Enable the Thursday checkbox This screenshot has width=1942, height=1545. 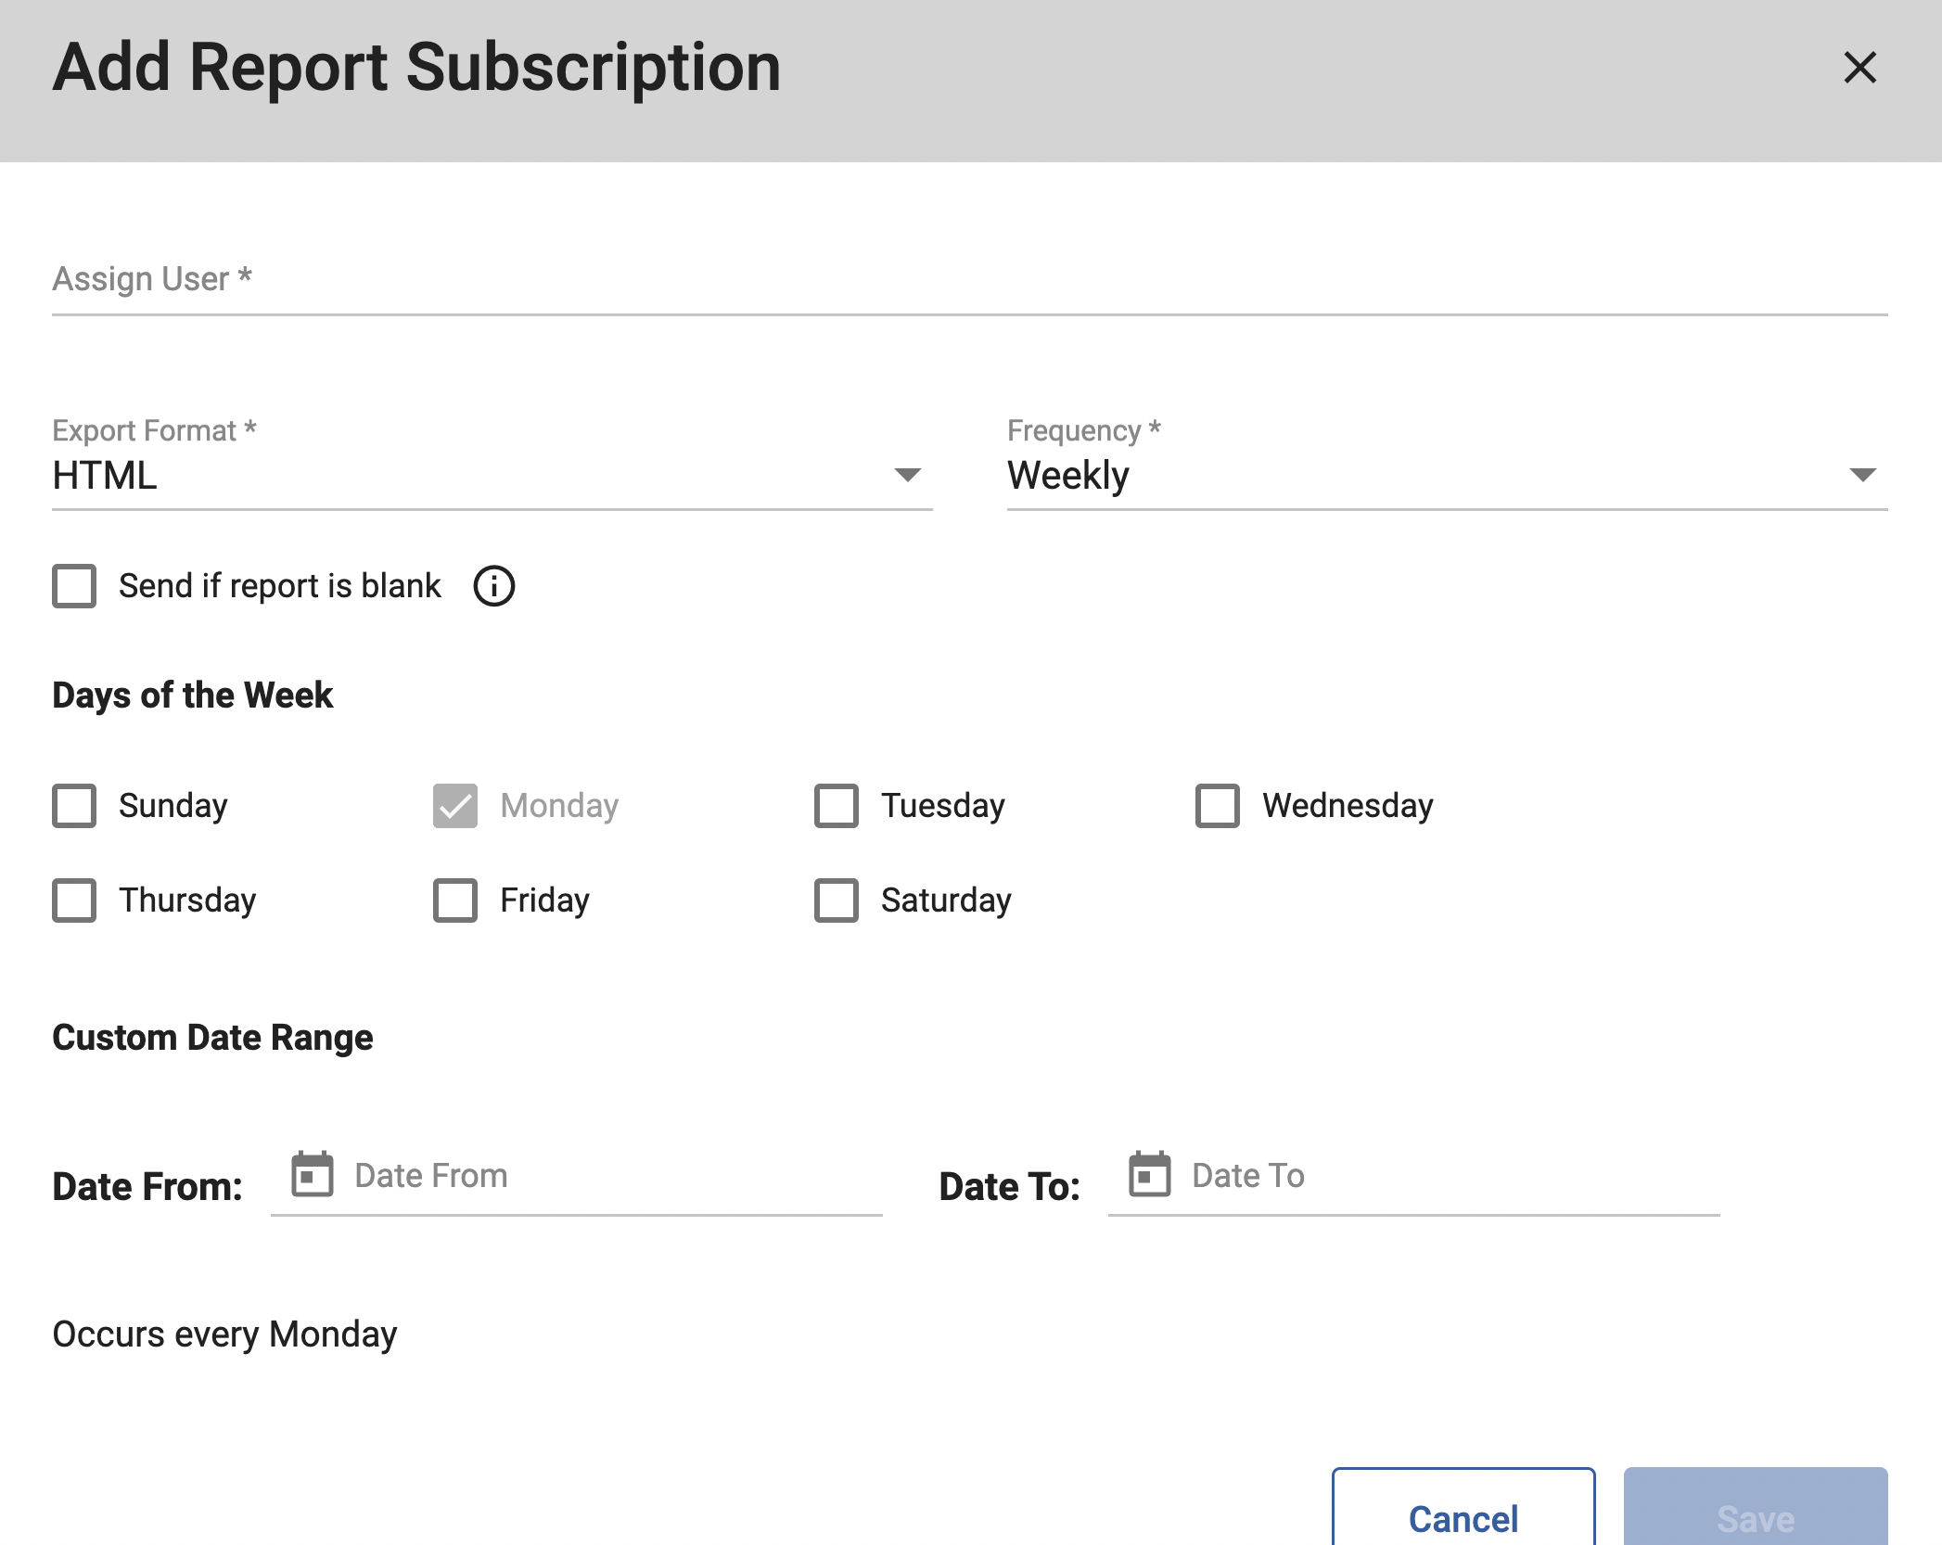point(74,900)
